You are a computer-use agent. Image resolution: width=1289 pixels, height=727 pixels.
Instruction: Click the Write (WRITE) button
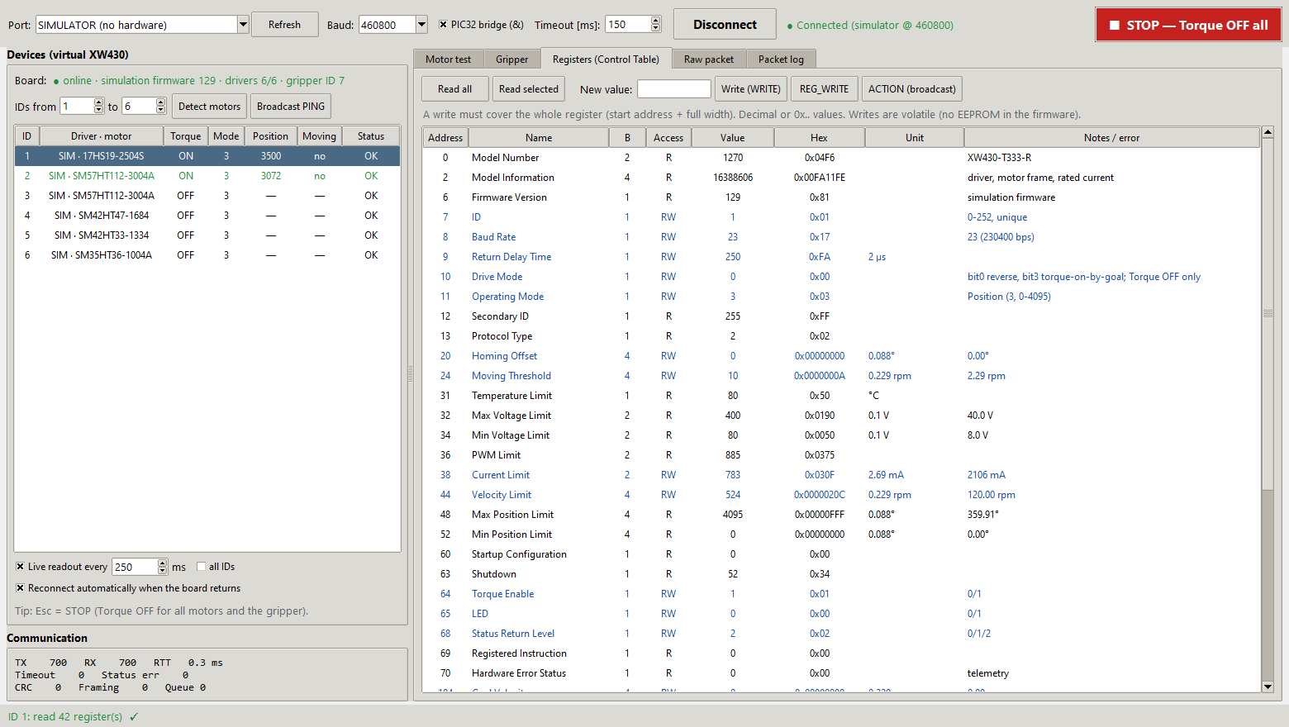pyautogui.click(x=750, y=89)
